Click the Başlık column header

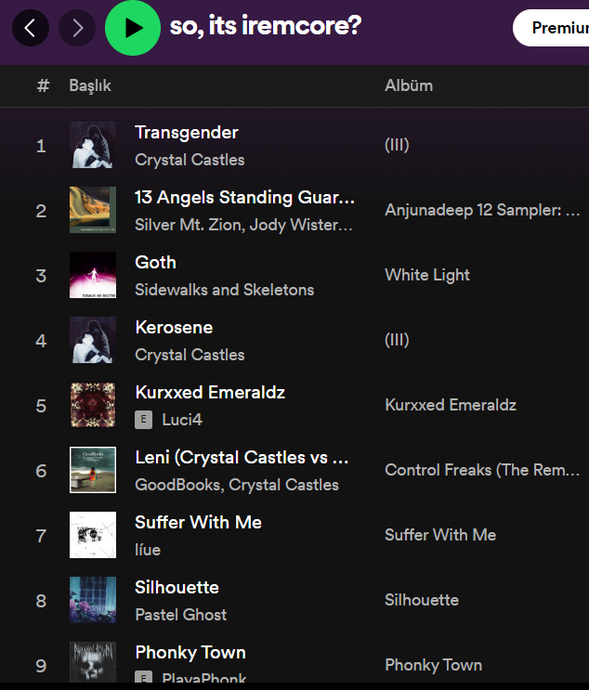point(90,85)
